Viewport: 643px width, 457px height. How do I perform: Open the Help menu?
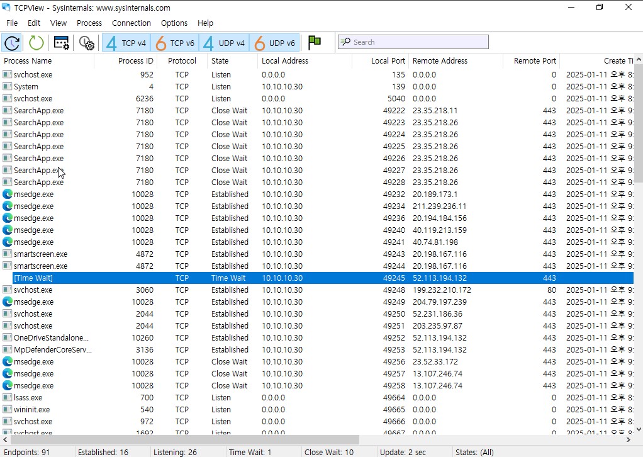(205, 23)
